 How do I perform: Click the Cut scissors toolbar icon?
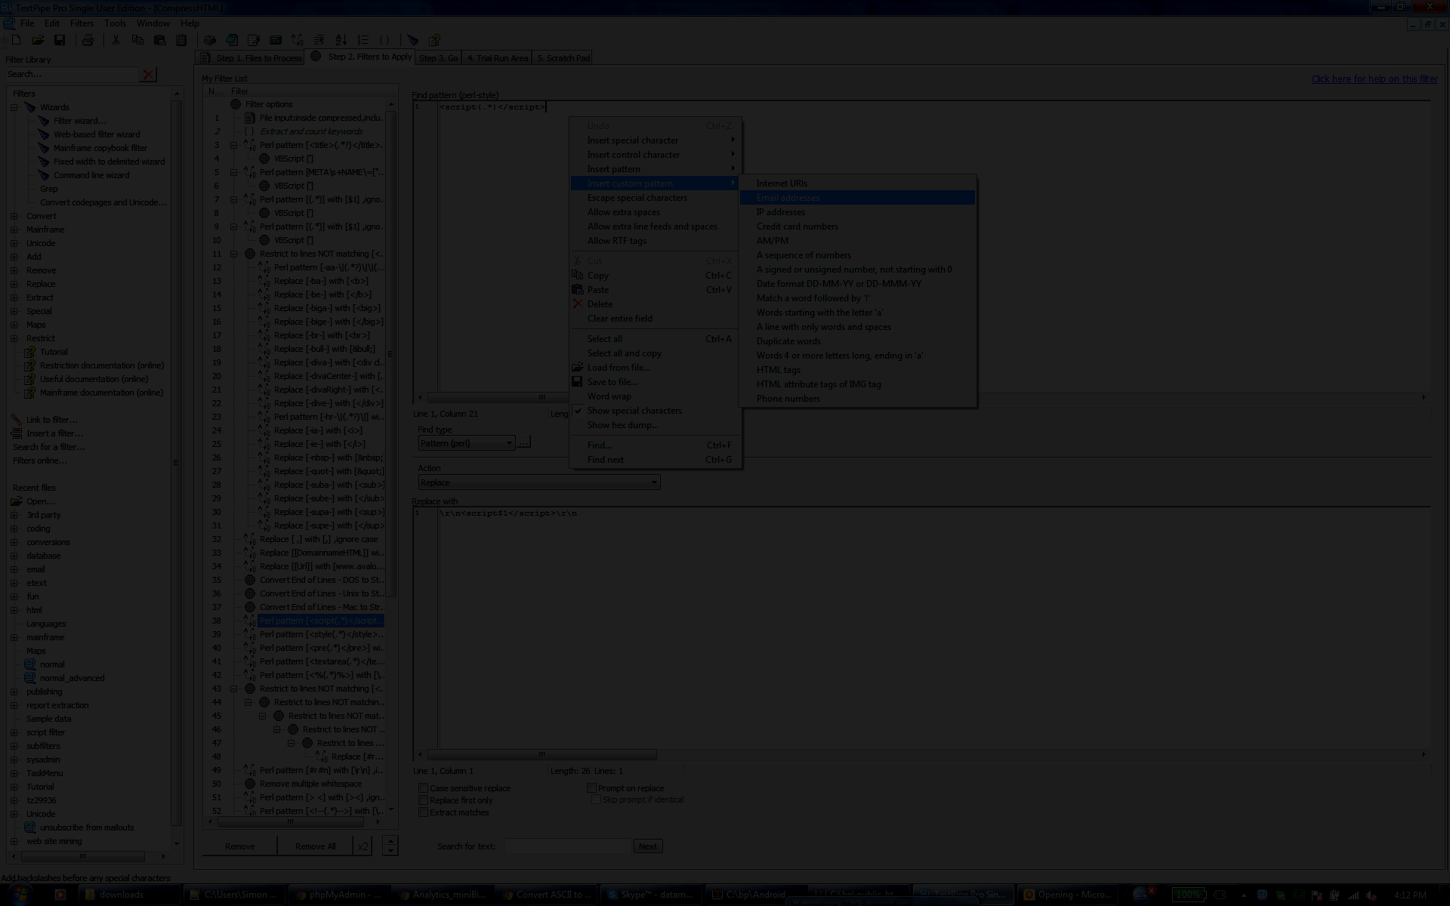pyautogui.click(x=116, y=40)
